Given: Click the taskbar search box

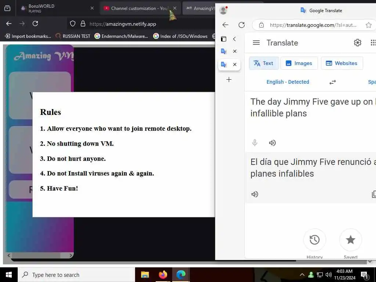Looking at the screenshot, I should [76, 275].
